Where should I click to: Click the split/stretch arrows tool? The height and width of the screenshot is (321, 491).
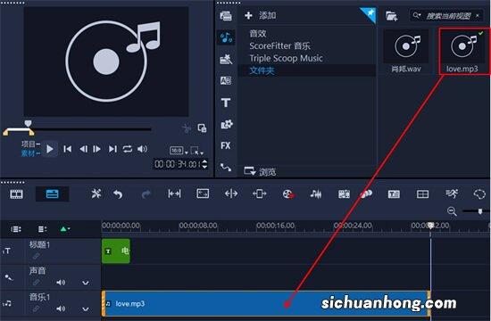[231, 194]
